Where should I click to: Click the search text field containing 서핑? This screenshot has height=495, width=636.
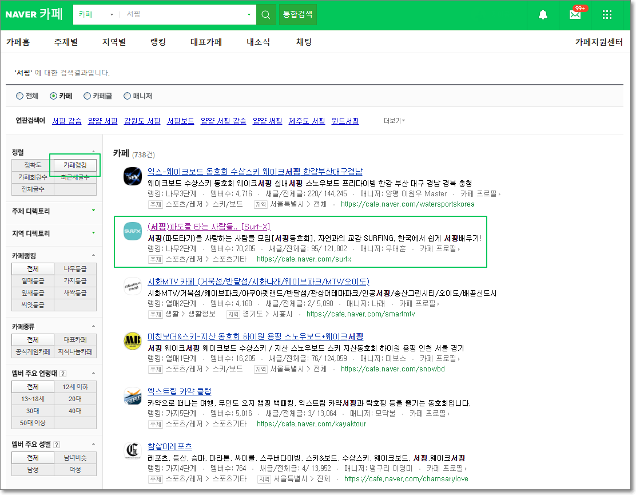[182, 15]
